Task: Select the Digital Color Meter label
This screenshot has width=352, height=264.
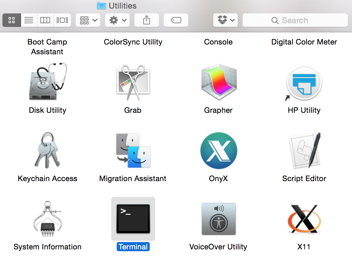Action: pyautogui.click(x=304, y=42)
